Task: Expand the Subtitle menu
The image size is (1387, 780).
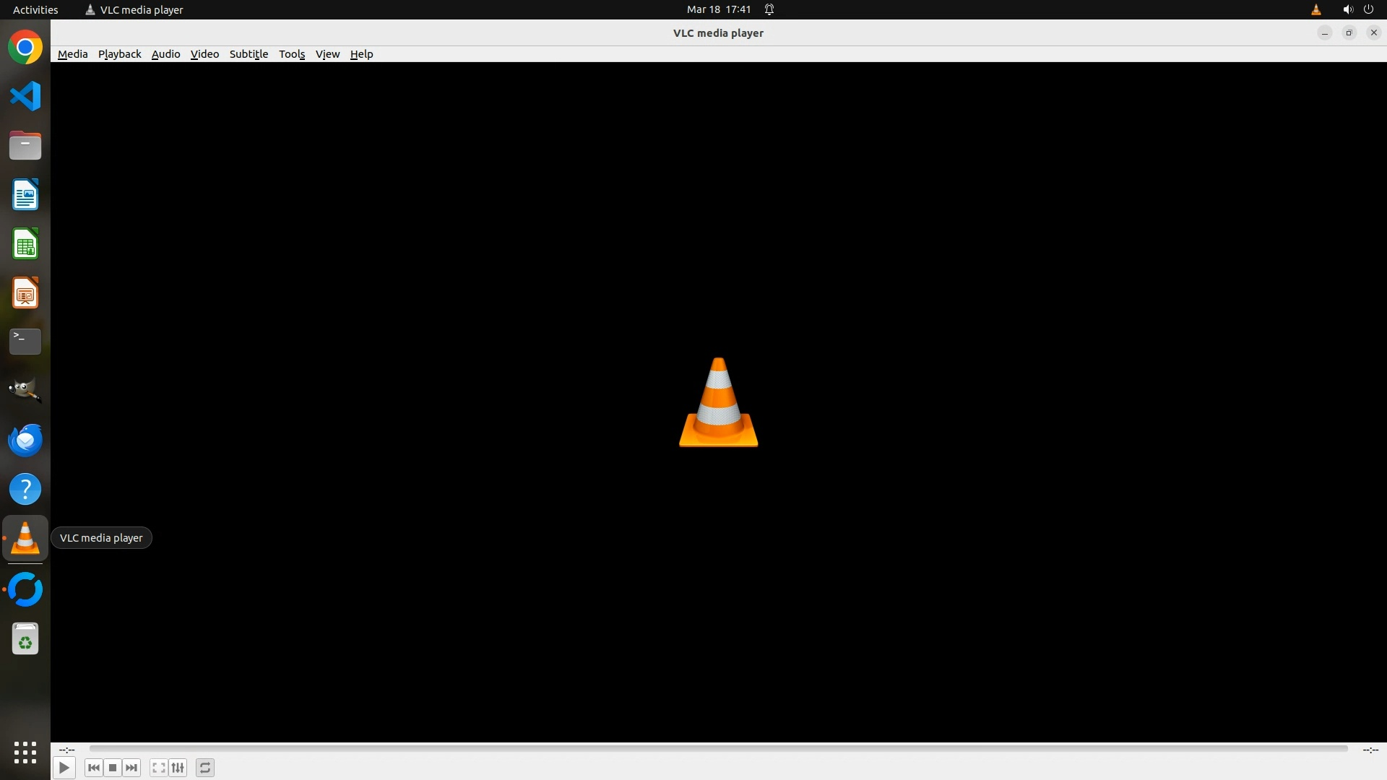Action: [x=249, y=54]
